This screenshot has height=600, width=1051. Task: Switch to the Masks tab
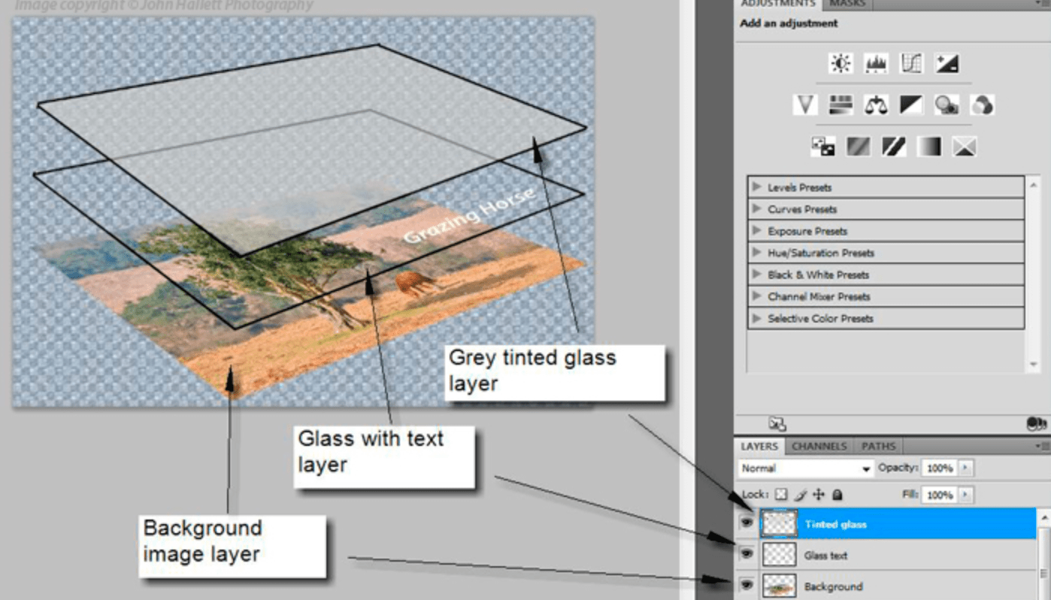click(x=847, y=4)
